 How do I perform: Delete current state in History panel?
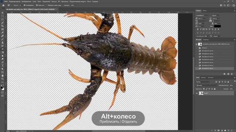(232, 74)
